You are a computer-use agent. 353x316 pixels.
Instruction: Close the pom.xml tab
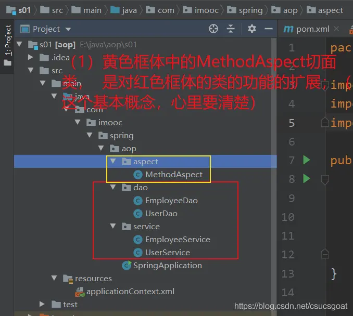336,29
